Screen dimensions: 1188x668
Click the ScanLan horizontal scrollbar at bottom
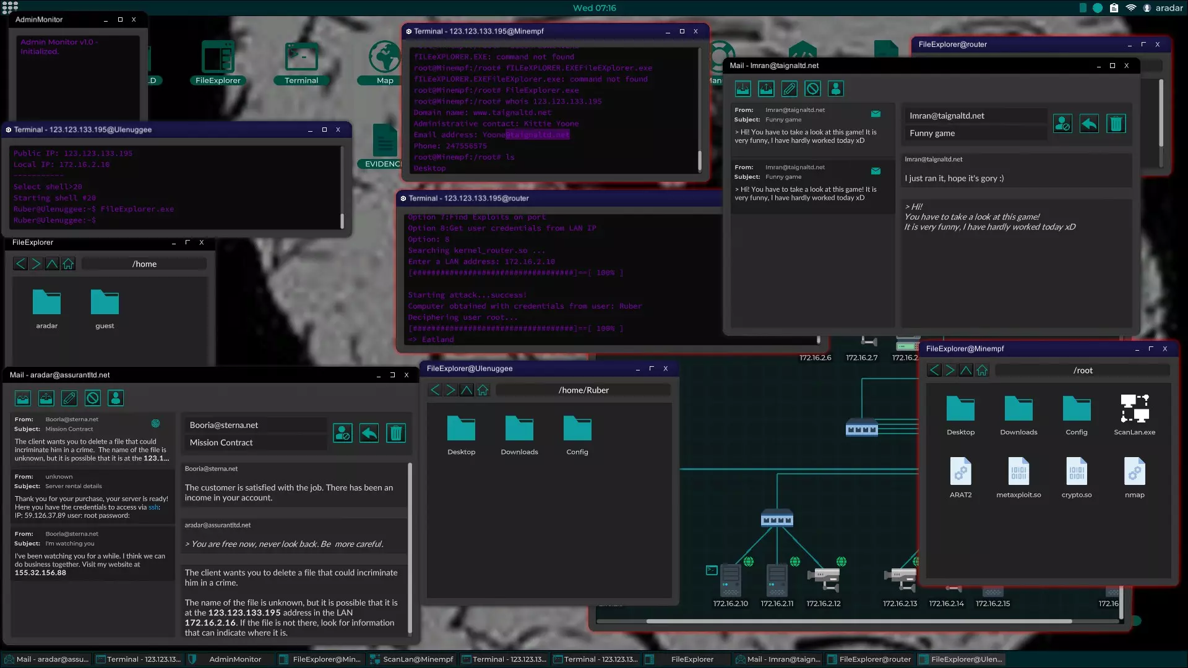[x=859, y=621]
